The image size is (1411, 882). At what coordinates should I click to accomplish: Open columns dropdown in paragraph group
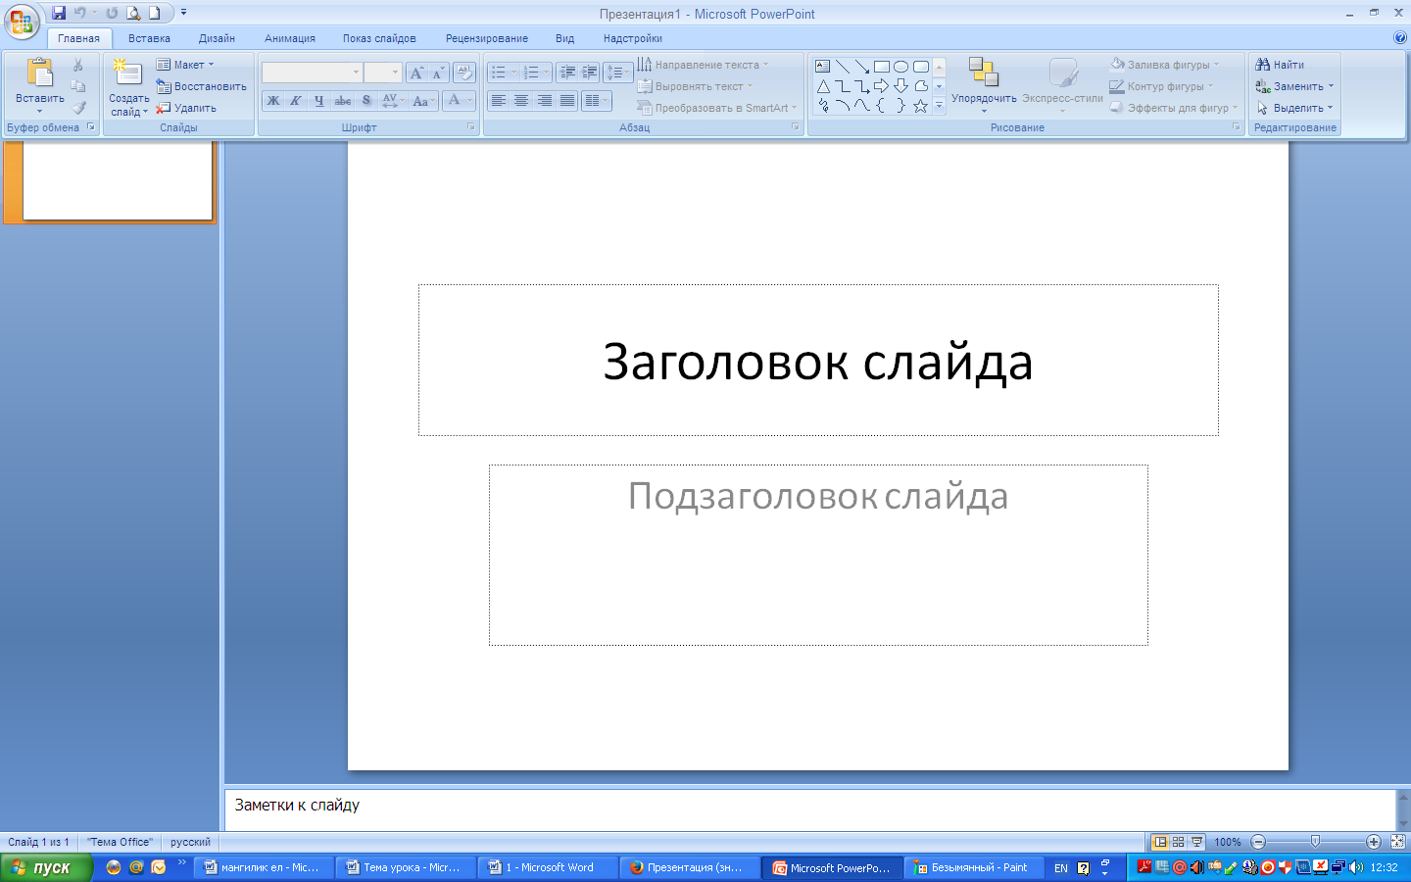(597, 101)
